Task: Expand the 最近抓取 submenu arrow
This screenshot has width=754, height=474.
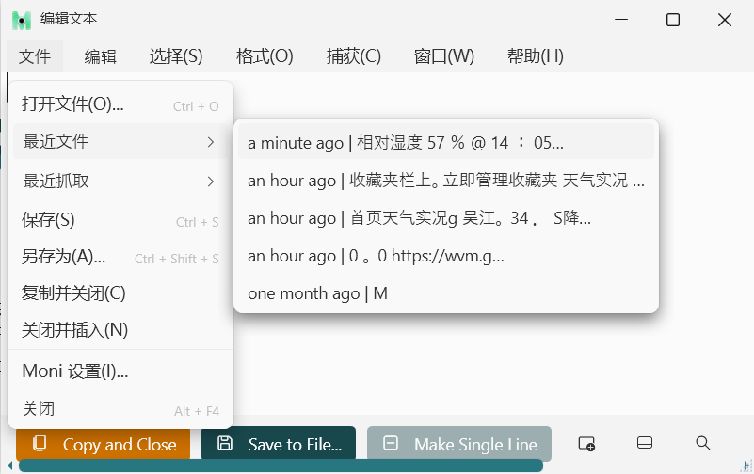Action: point(210,181)
